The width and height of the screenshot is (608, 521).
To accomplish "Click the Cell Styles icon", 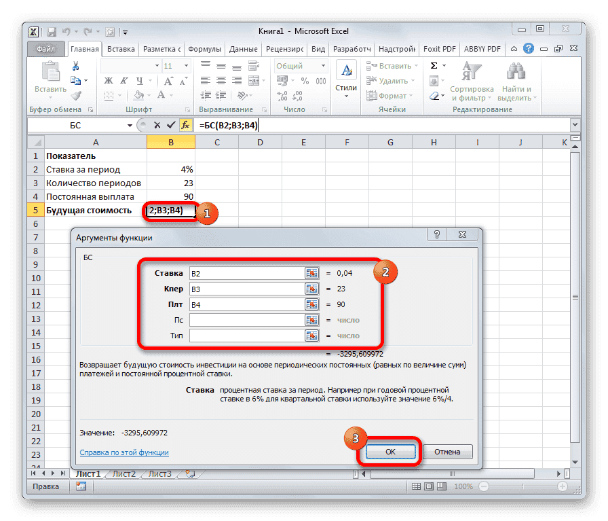I will point(345,71).
